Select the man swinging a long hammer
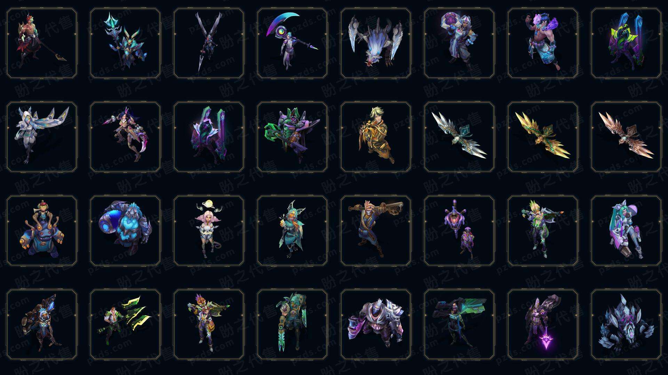Viewport: 668px width, 375px height. pyautogui.click(x=376, y=231)
